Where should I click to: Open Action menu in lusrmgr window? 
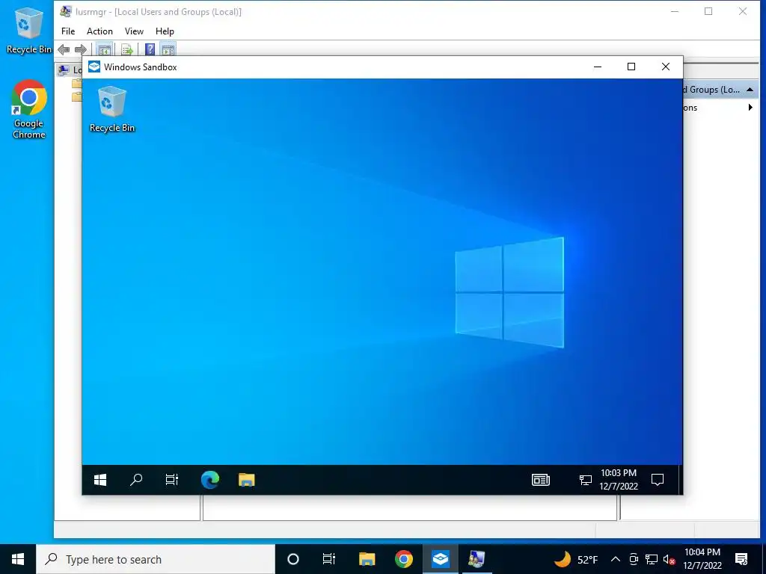(99, 31)
